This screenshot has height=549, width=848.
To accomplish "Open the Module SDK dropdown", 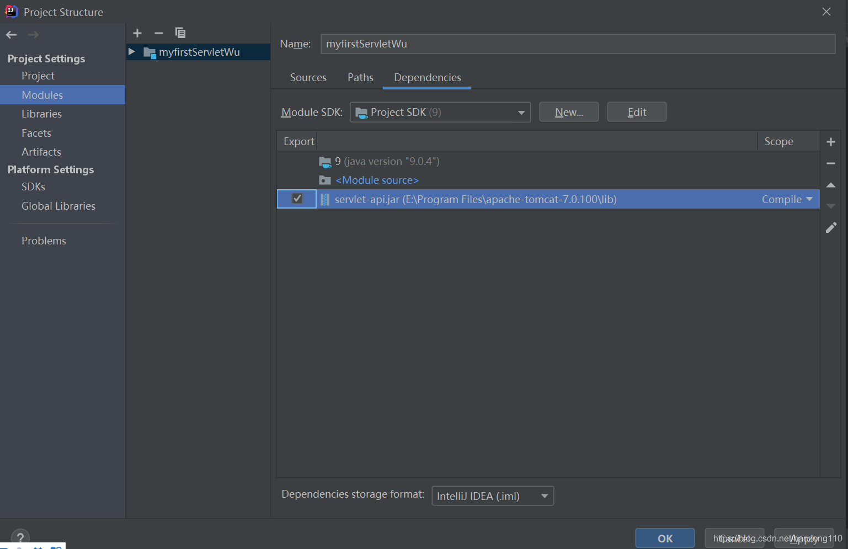I will tap(440, 112).
